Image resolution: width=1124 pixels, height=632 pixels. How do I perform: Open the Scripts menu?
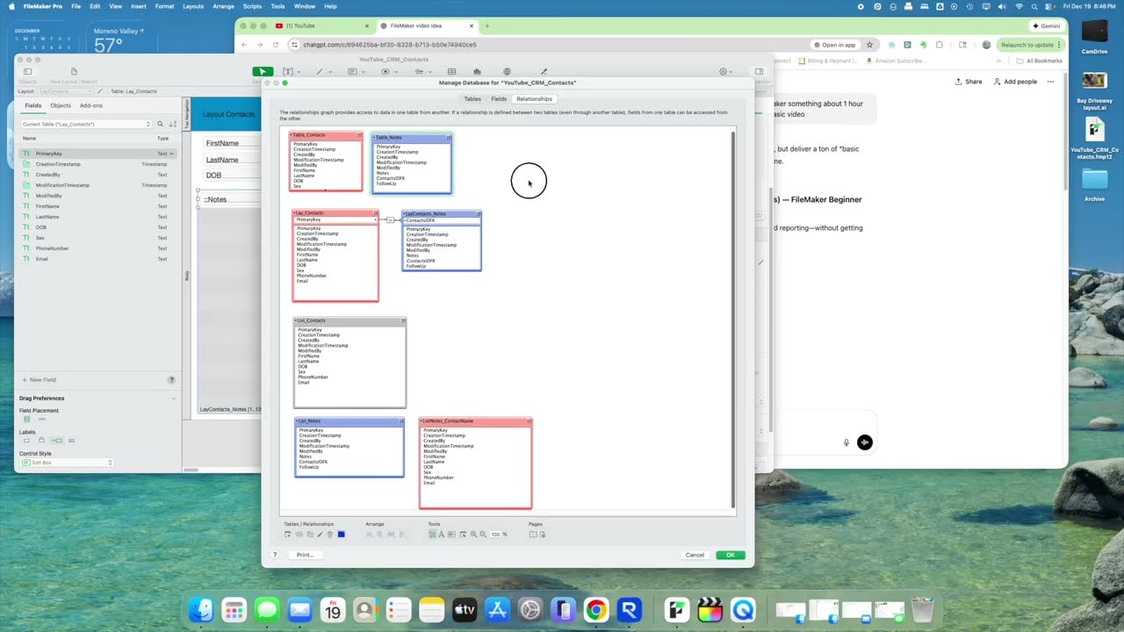[x=252, y=6]
